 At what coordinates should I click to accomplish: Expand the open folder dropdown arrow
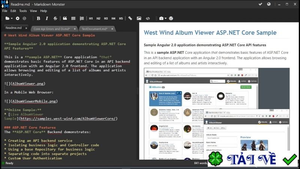click(x=12, y=18)
